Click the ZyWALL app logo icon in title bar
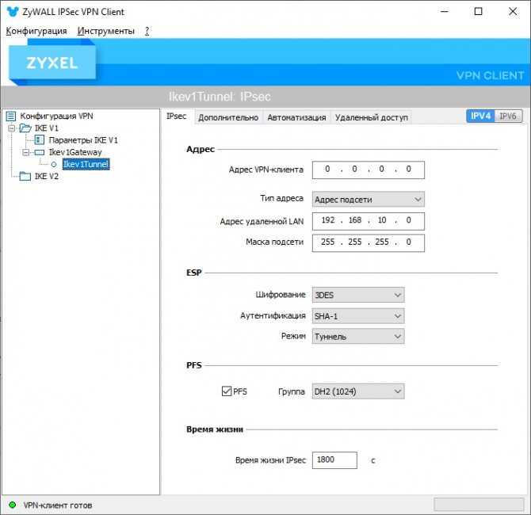The width and height of the screenshot is (531, 515). click(13, 12)
